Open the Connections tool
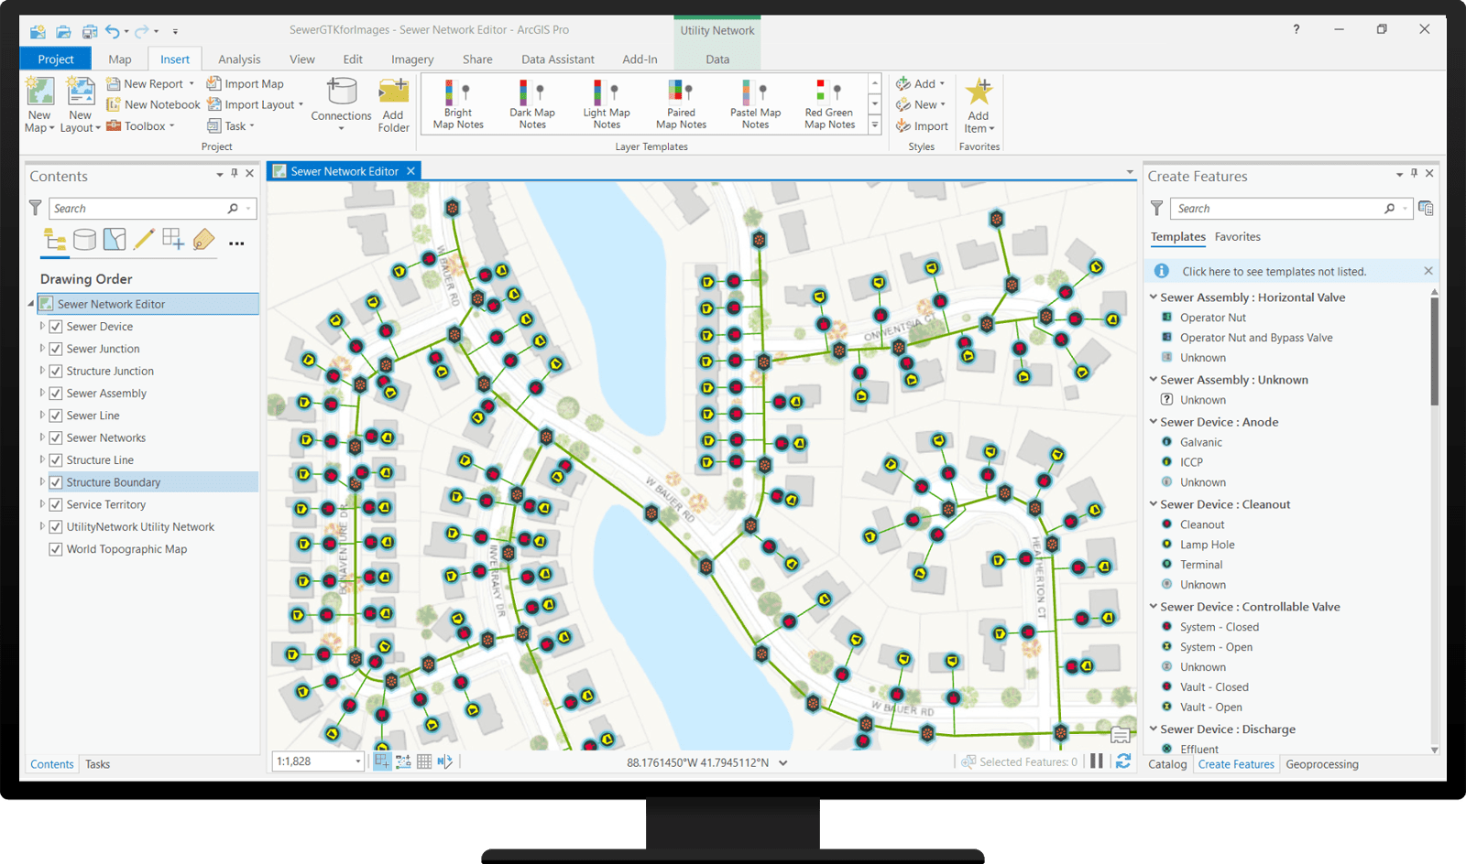The height and width of the screenshot is (864, 1466). point(341,103)
